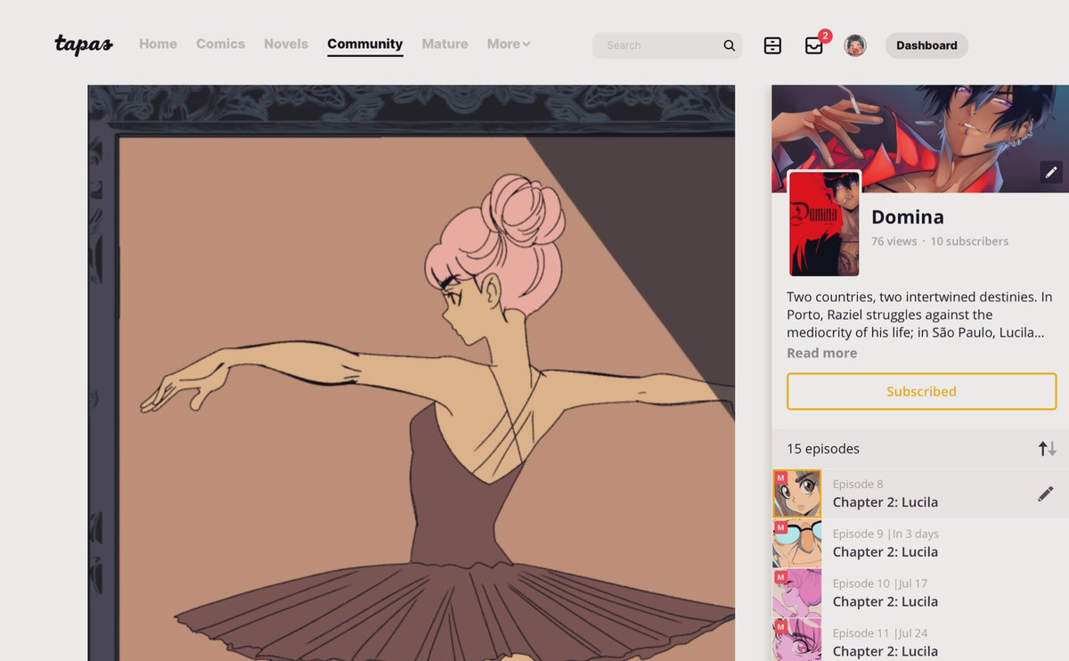Open your profile avatar picture
This screenshot has height=661, width=1069.
click(856, 45)
